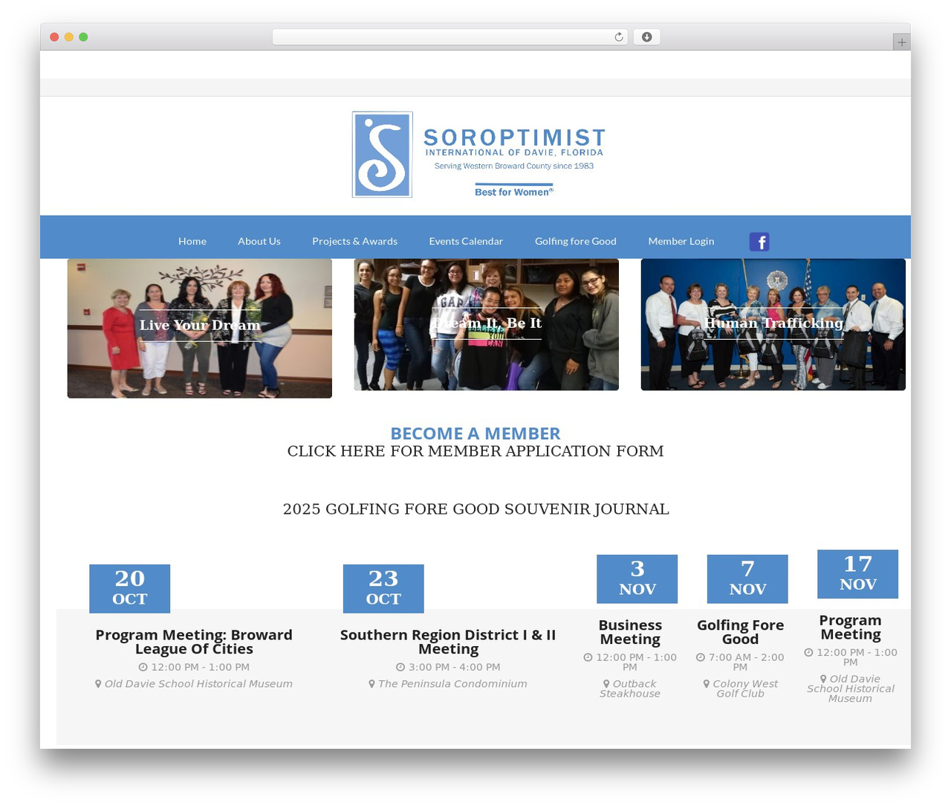
Task: Click the Colony West Golf Club location text
Action: [745, 689]
